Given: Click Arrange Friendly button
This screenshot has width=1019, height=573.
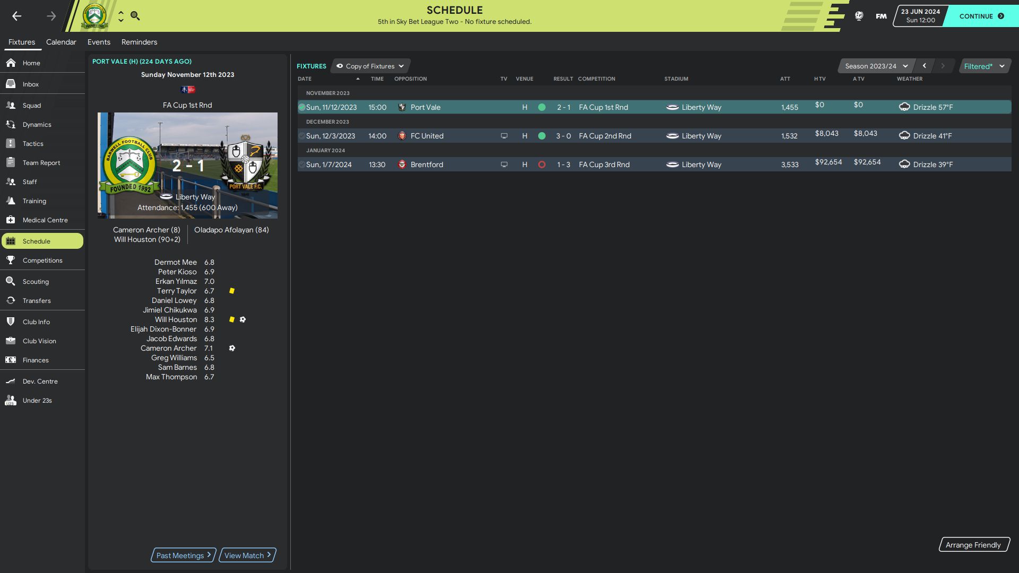Looking at the screenshot, I should tap(974, 545).
